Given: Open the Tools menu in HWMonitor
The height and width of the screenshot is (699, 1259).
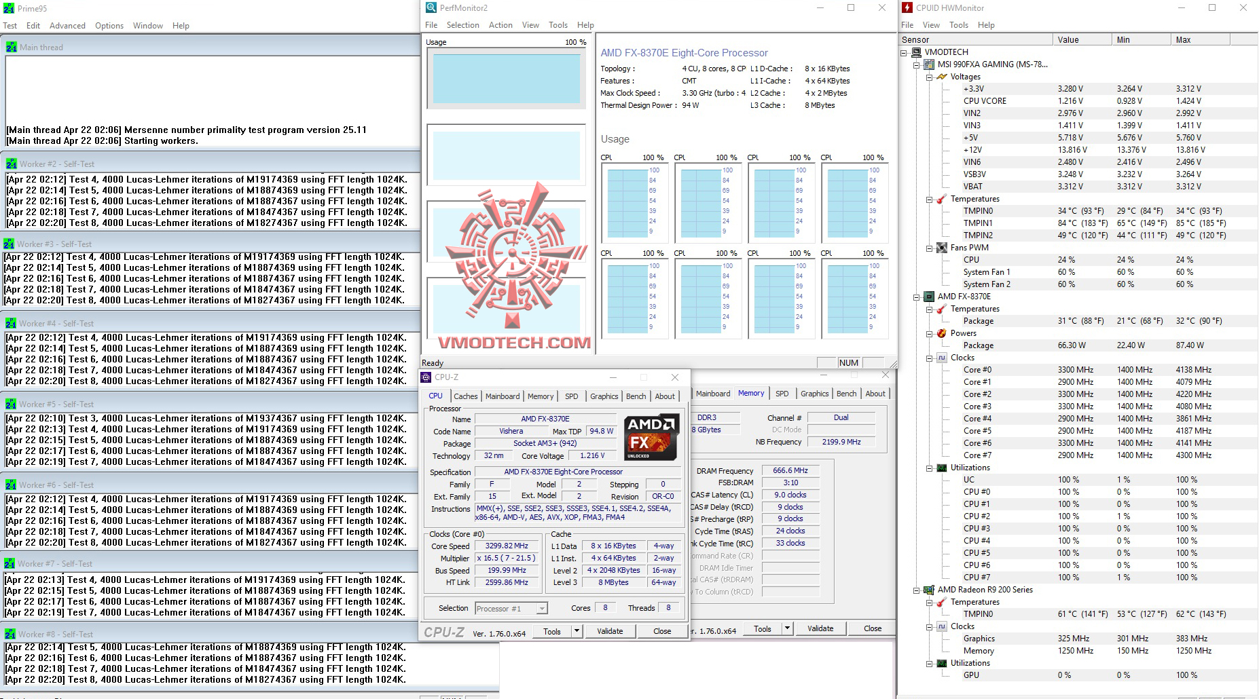Looking at the screenshot, I should 959,25.
